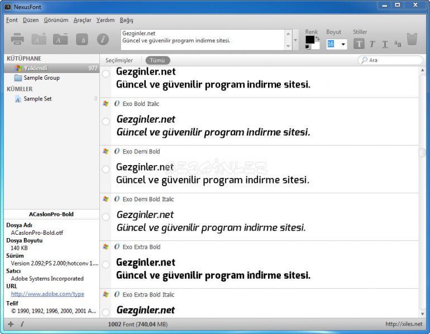Click the font list scroll down arrow

click(422, 314)
